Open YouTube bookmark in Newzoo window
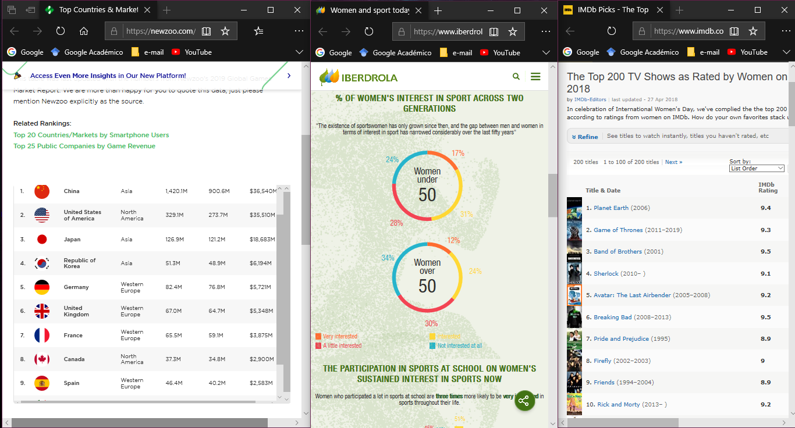This screenshot has width=795, height=428. [191, 52]
